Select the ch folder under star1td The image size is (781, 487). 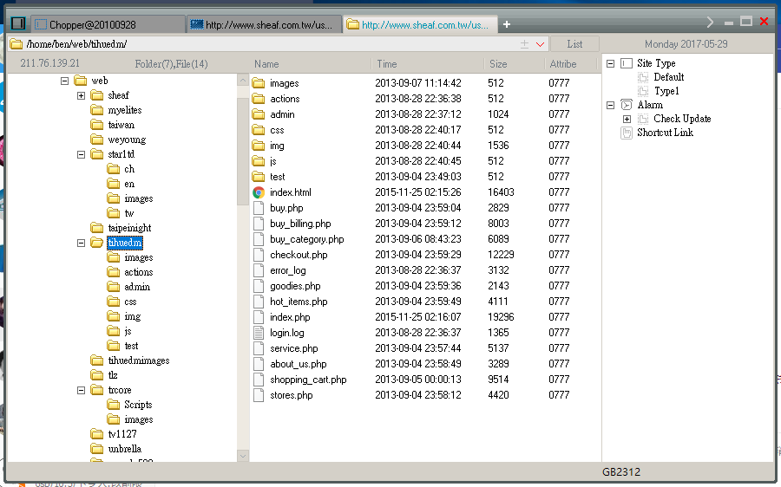(x=129, y=169)
